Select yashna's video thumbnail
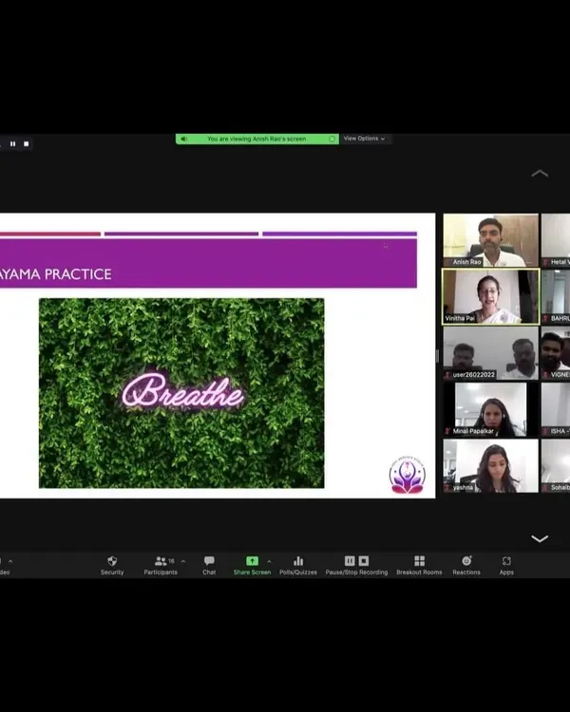570x712 pixels. [x=491, y=465]
